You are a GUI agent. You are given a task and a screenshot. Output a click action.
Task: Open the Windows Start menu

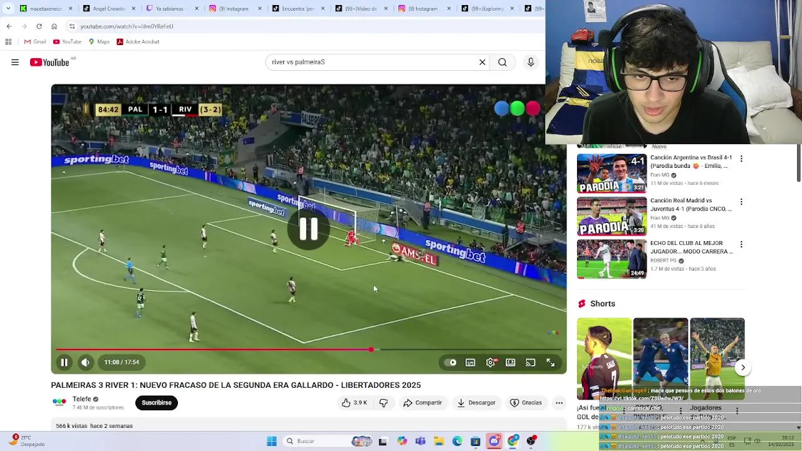tap(272, 441)
